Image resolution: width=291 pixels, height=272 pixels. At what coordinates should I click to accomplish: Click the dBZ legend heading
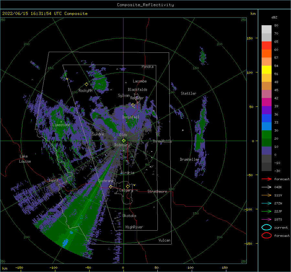[274, 17]
